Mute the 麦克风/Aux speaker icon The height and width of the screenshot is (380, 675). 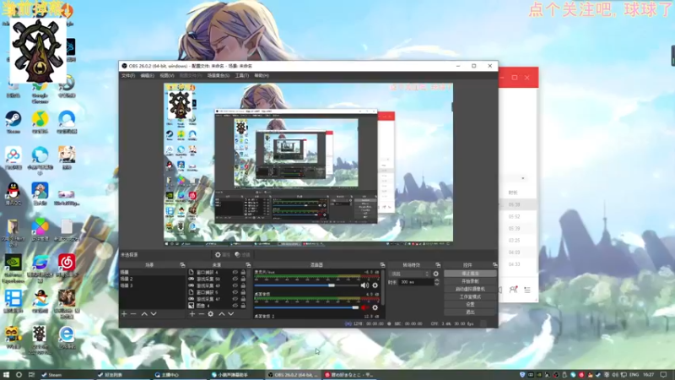364,285
